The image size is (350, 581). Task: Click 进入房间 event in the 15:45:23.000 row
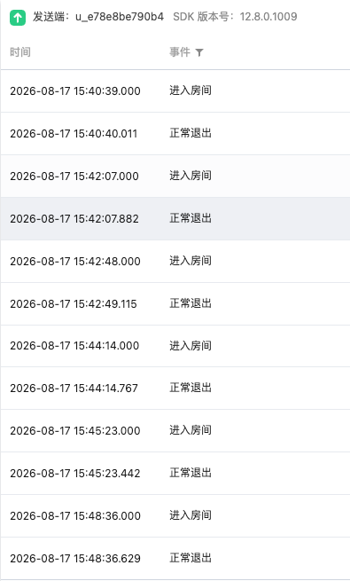point(191,430)
